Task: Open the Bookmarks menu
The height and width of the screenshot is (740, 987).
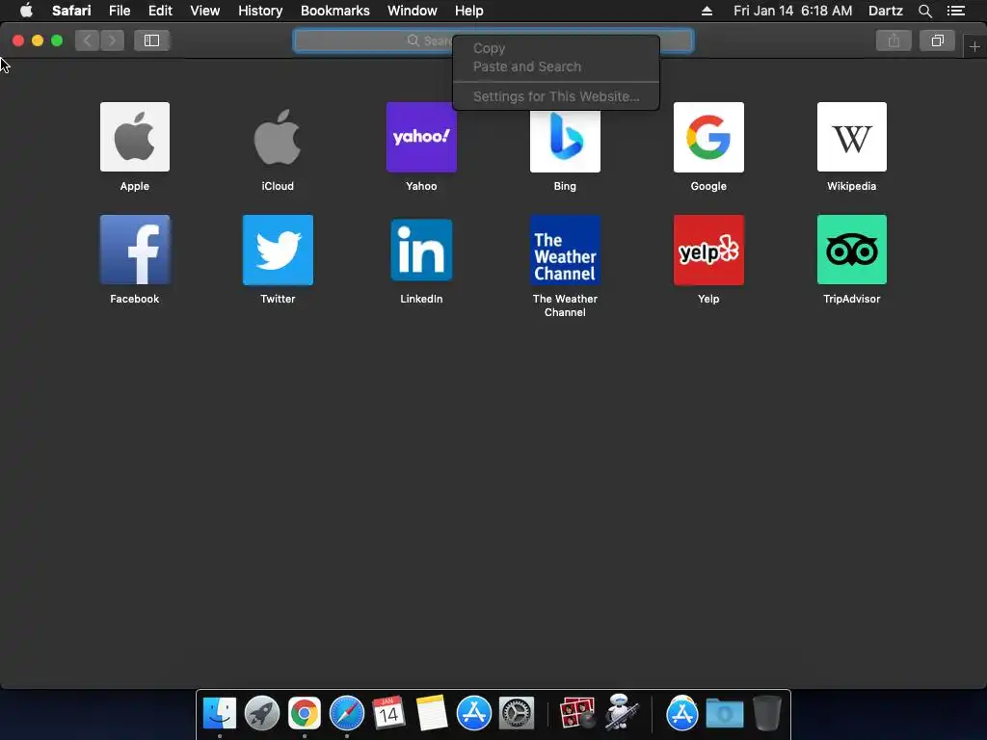Action: pyautogui.click(x=334, y=11)
